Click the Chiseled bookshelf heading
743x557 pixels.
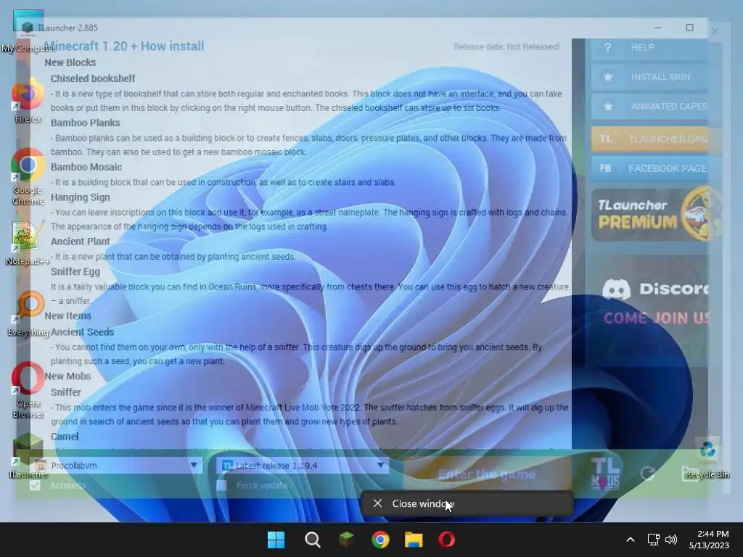93,78
